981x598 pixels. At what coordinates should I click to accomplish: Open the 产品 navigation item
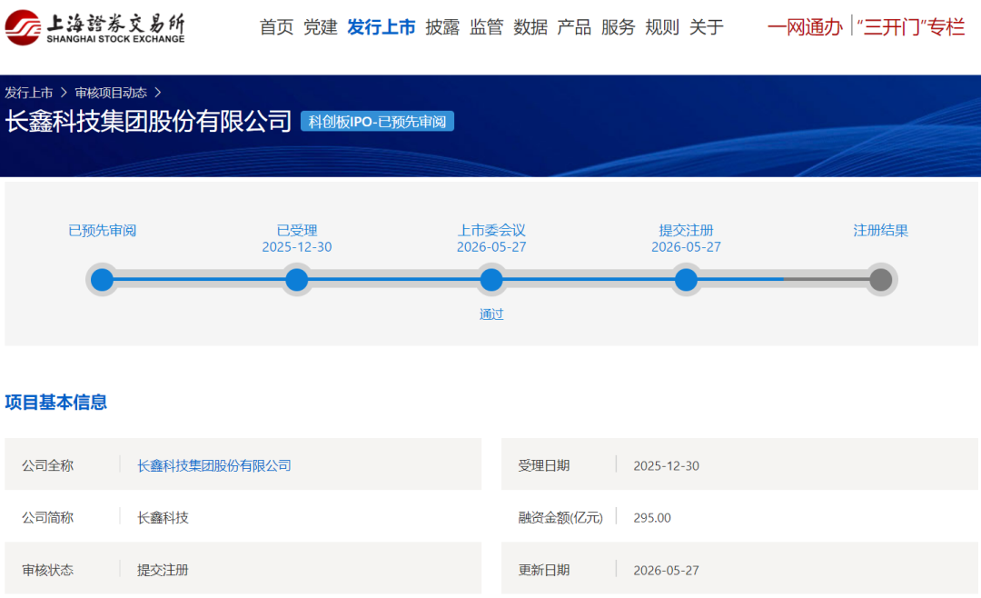574,27
